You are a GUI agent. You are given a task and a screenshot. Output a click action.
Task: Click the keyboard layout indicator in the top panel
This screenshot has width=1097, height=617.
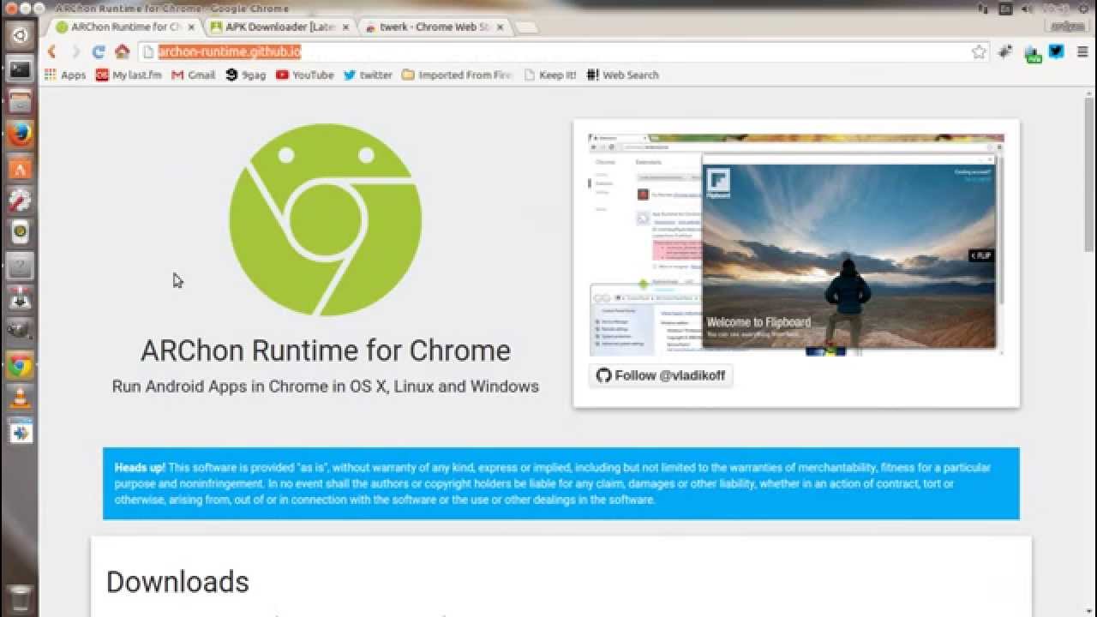(x=1006, y=9)
